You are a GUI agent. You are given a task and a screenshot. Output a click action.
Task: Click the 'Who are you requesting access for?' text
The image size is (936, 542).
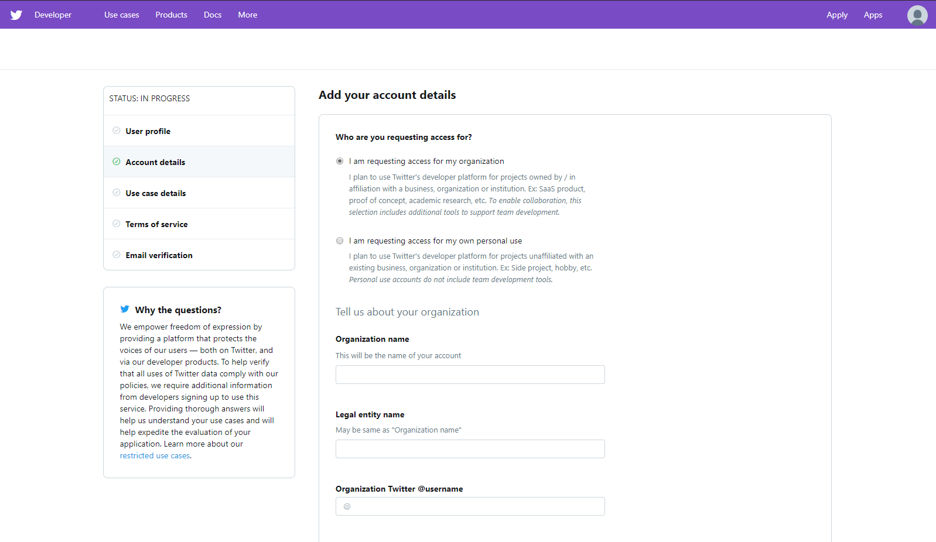404,137
